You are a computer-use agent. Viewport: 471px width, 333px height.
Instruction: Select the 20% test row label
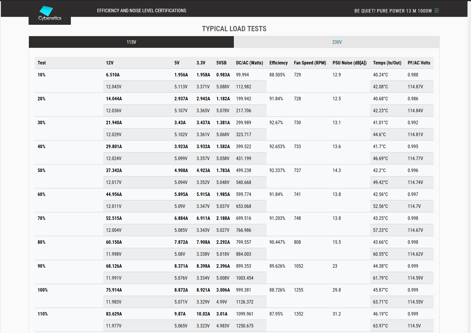(x=41, y=99)
